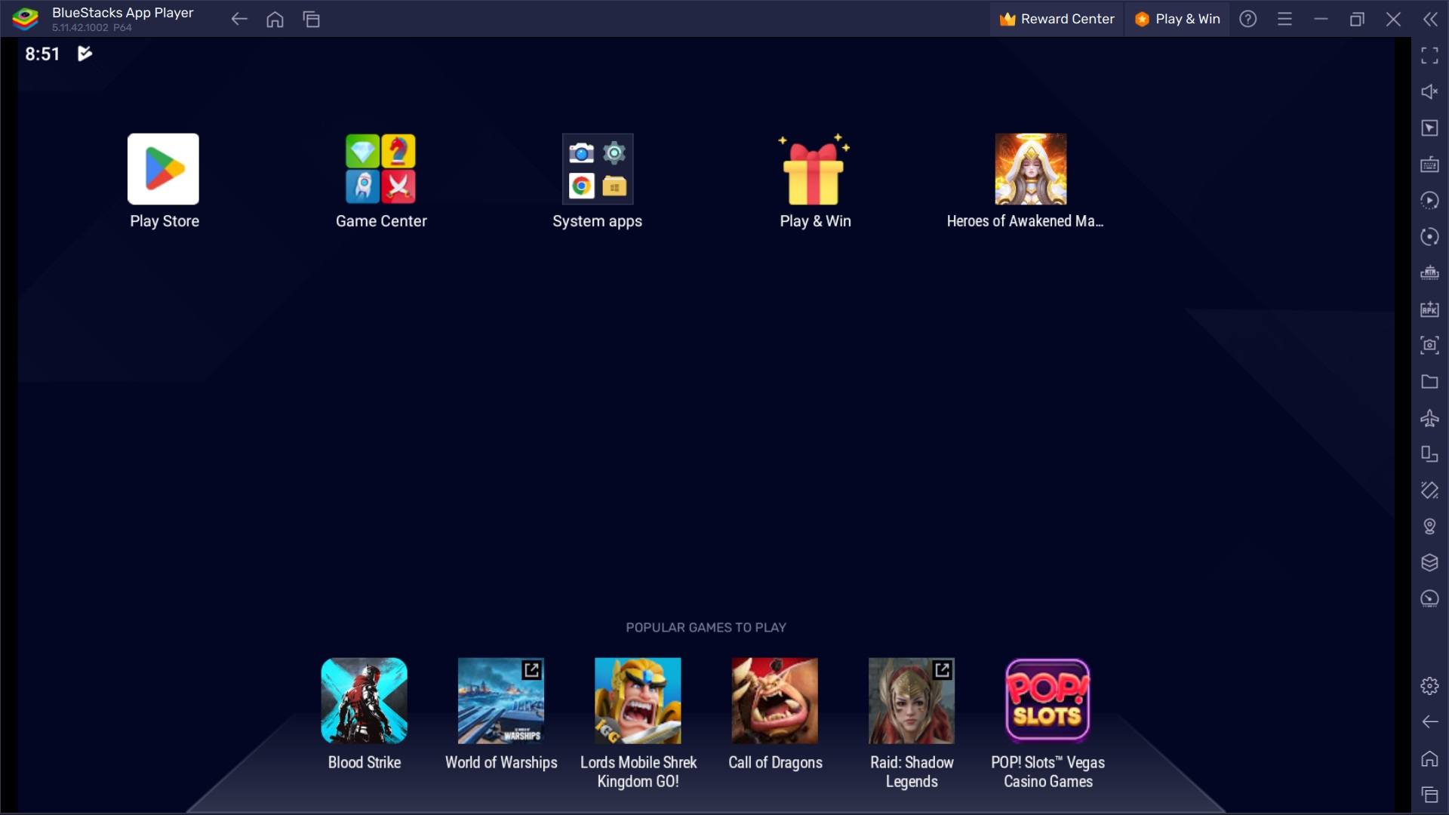This screenshot has height=815, width=1449.
Task: Go to home screen via title bar
Action: coord(275,19)
